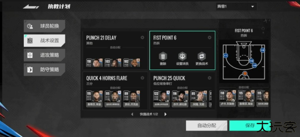This screenshot has width=300, height=137.
Task: Click 更换战术 swap tactic icon
Action: [202, 59]
